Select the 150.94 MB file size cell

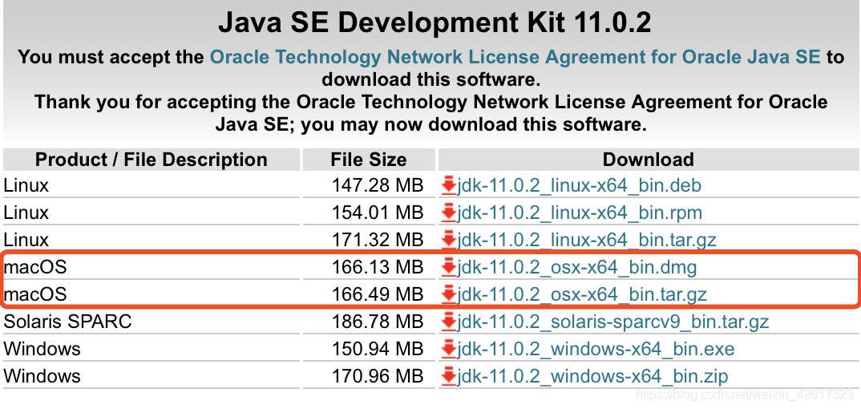pos(369,349)
